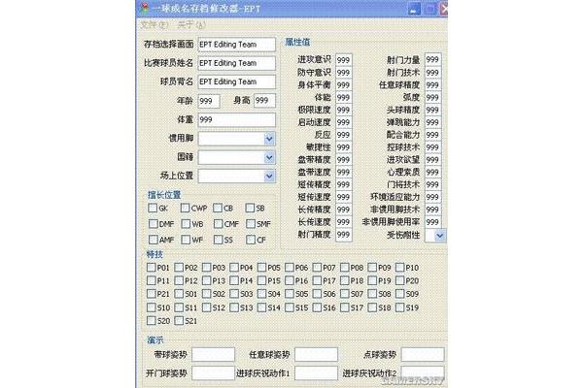Click the 进攻意识 value field
583x388 pixels.
click(344, 60)
